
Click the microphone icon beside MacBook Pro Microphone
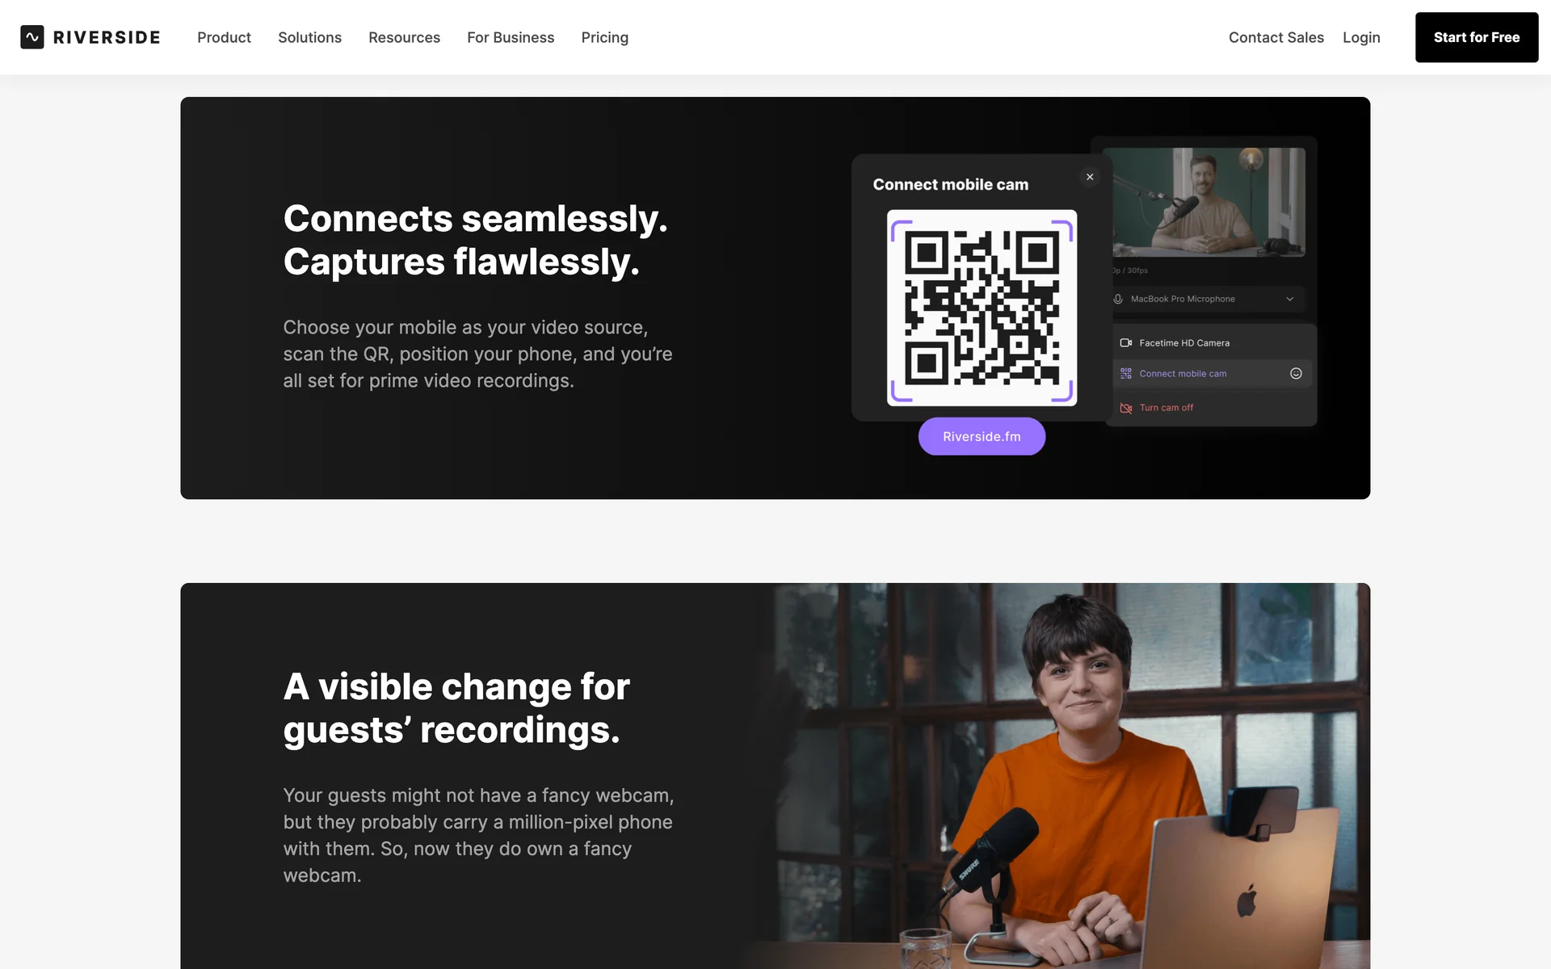tap(1118, 299)
